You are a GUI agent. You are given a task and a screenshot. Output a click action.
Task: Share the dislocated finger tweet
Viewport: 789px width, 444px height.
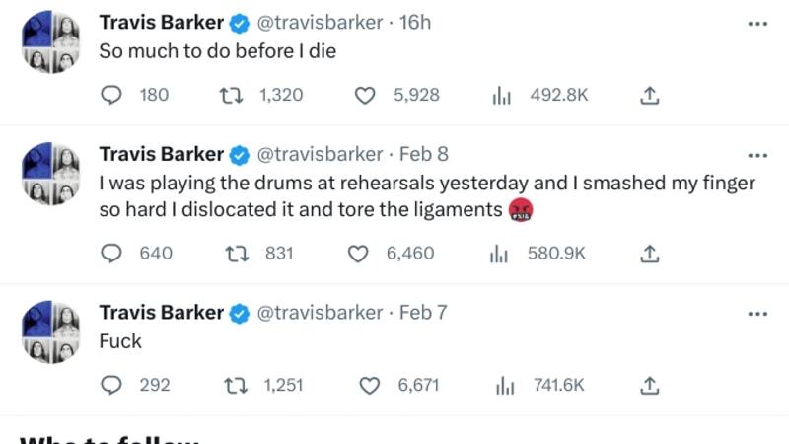tap(650, 254)
